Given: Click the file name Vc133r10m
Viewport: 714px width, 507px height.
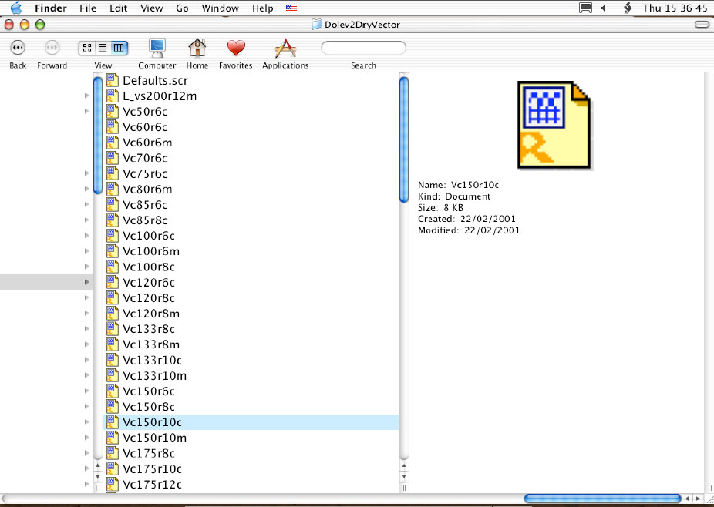Looking at the screenshot, I should click(155, 375).
